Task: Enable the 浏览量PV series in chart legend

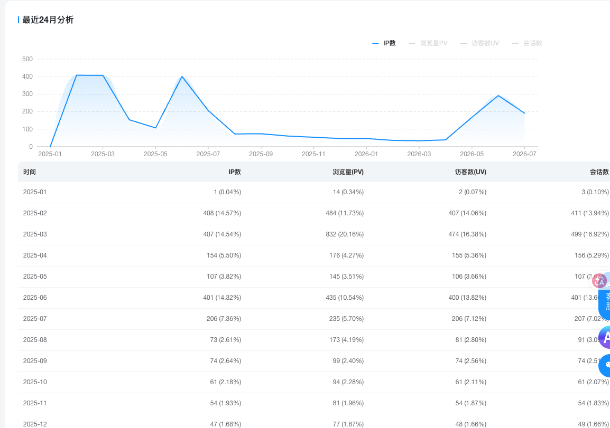Action: [x=428, y=43]
